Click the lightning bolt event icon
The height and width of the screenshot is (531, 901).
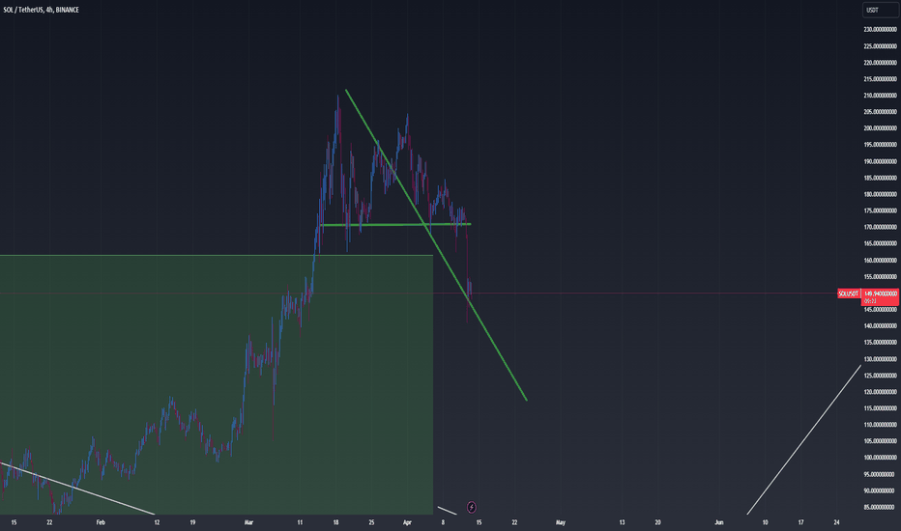click(x=471, y=507)
